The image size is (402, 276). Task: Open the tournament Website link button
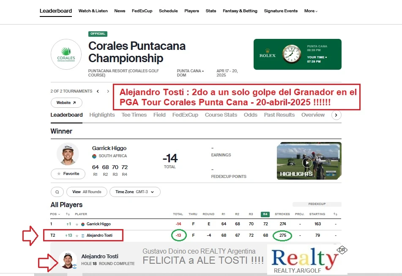point(66,103)
